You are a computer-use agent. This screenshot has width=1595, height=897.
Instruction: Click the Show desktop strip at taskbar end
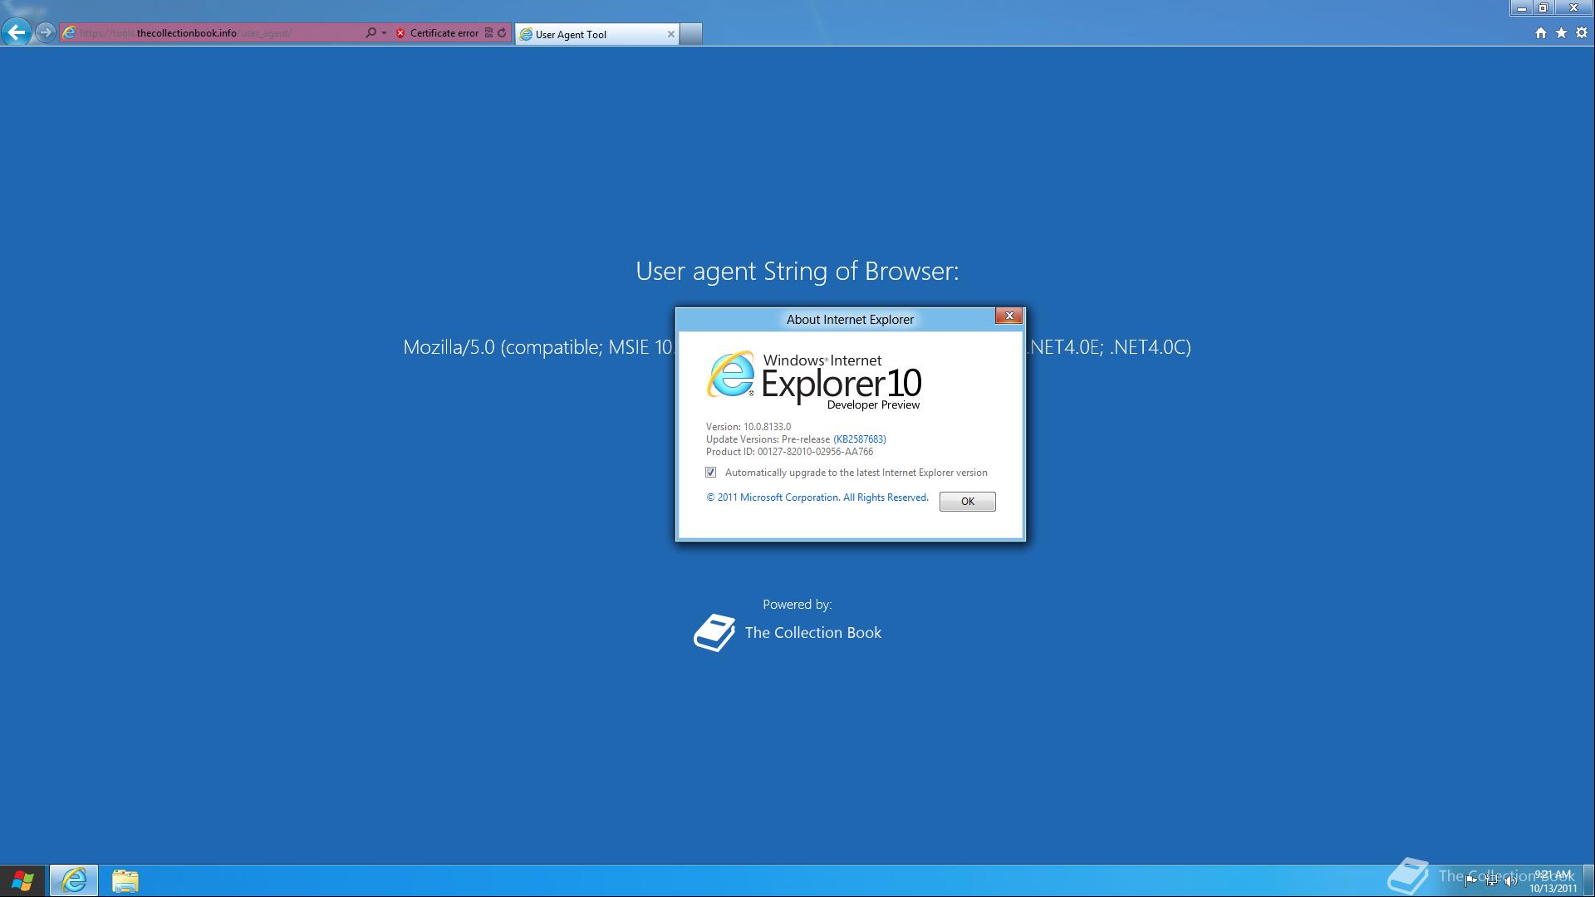[x=1589, y=880]
